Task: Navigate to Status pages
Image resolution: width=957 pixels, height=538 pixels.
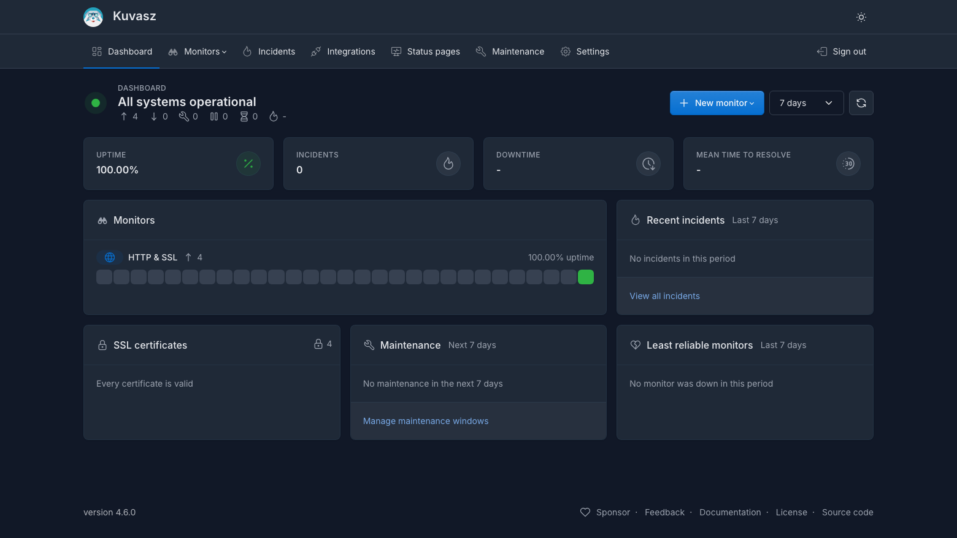Action: [x=426, y=51]
